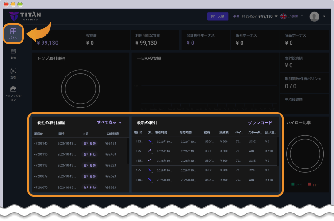This screenshot has width=334, height=221.
Task: Click LOSE status in first trade row
Action: point(252,141)
